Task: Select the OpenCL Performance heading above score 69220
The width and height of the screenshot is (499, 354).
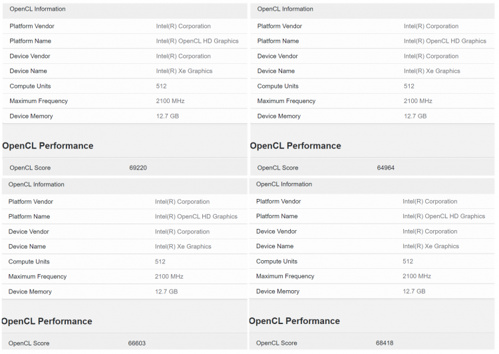Action: pos(48,146)
